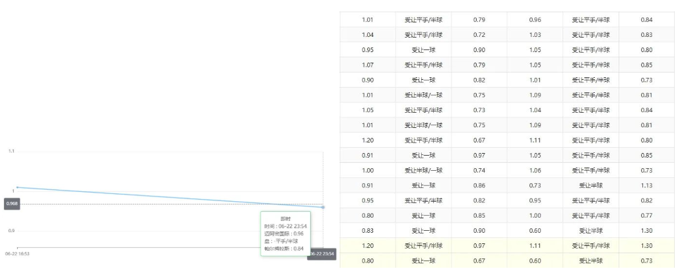Click the 06-22 16:53 x-axis label
The image size is (682, 275).
[17, 253]
